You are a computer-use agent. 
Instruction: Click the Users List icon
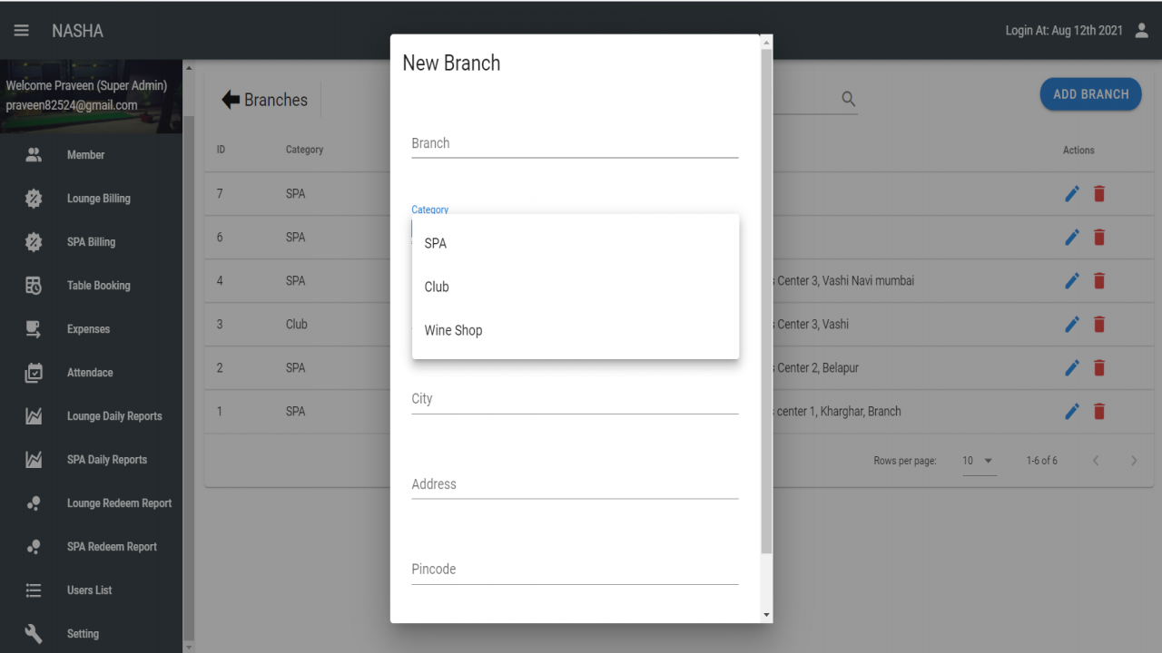coord(34,590)
